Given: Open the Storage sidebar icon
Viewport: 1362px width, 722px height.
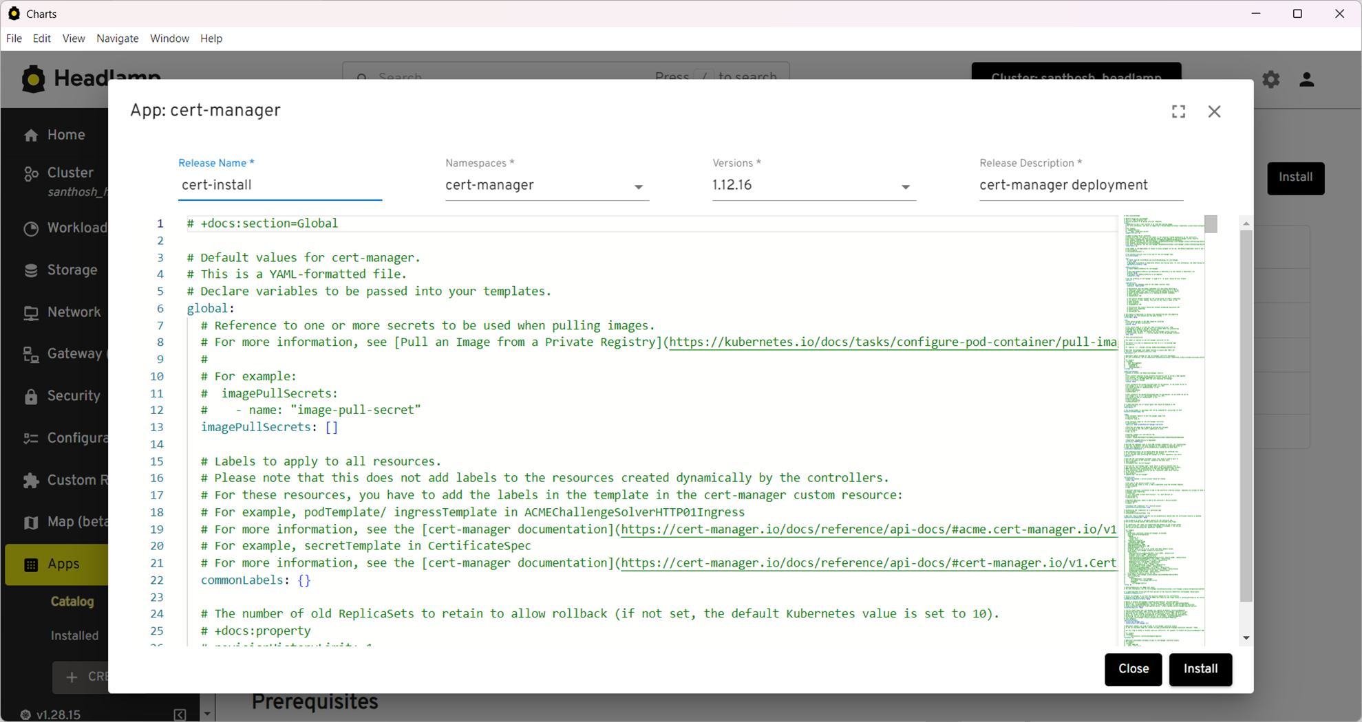Looking at the screenshot, I should [x=31, y=271].
